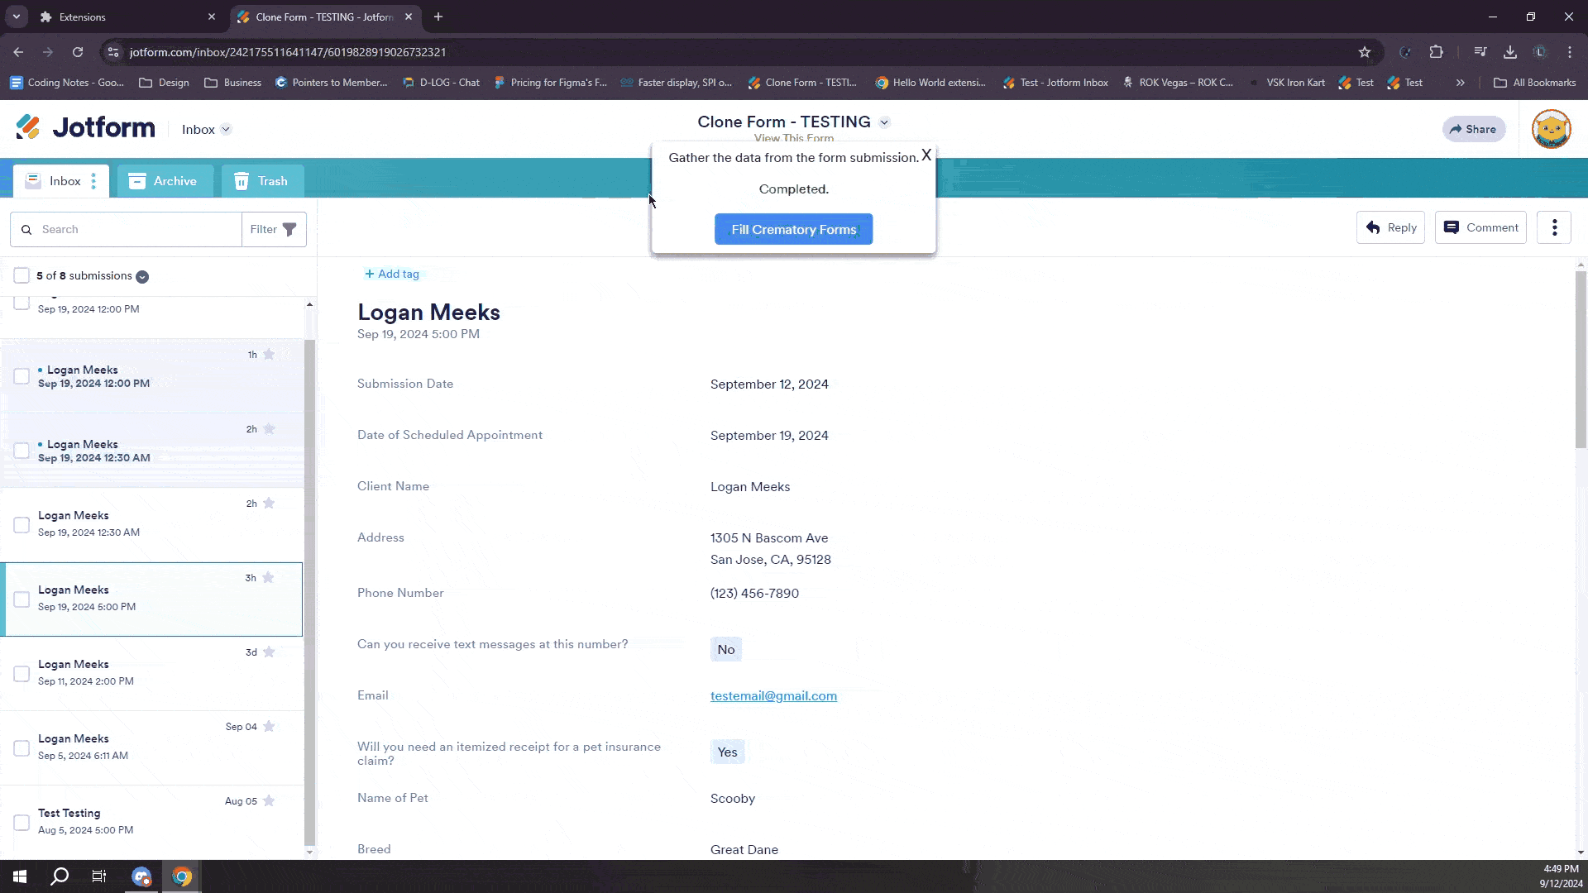Check the Sep 19 5:00 PM submission checkbox

click(22, 599)
